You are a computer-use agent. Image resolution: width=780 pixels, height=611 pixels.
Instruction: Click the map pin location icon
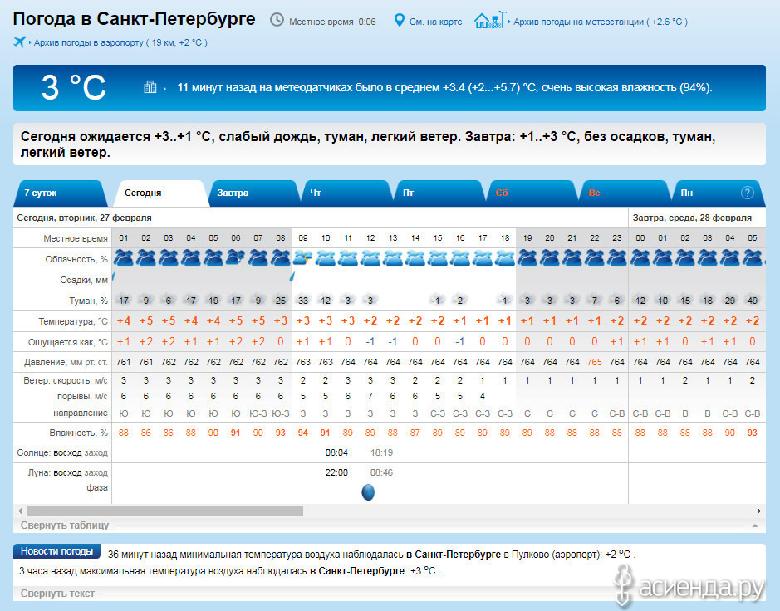coord(399,21)
